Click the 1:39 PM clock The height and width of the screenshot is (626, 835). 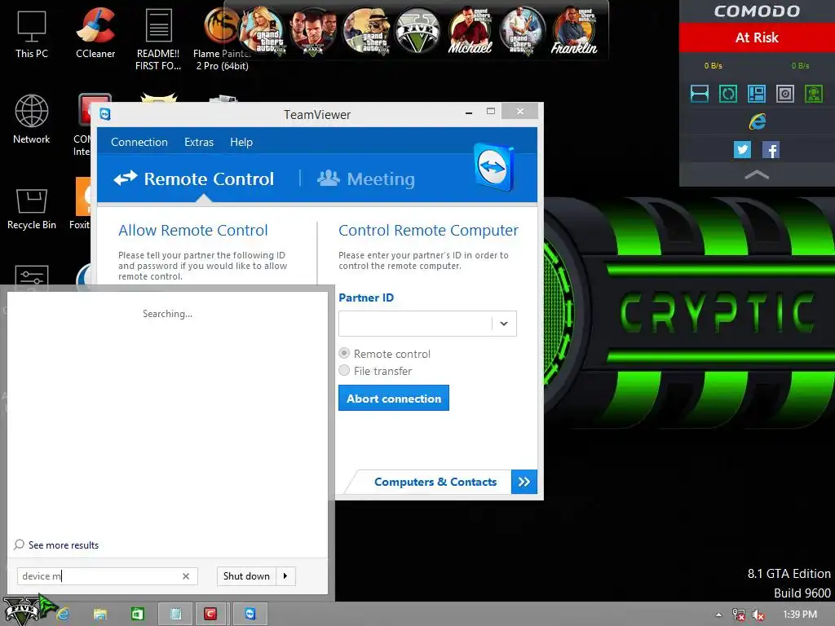[x=799, y=615]
